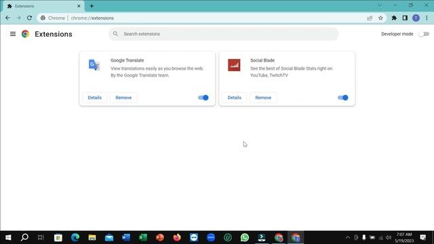Open the Extensions puzzle-piece toolbar icon
434x244 pixels.
(x=394, y=18)
